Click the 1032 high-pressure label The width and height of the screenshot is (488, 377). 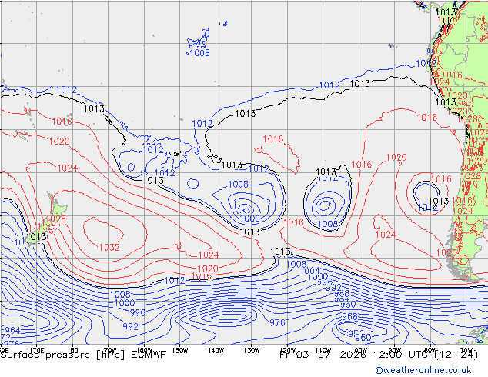coord(109,247)
